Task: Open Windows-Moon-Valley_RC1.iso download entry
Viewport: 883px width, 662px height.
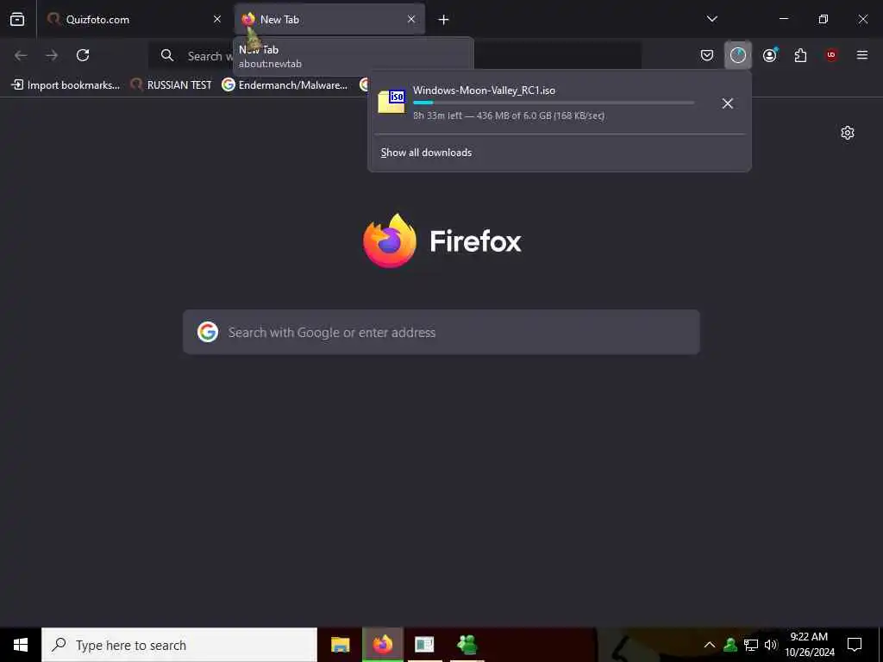Action: click(536, 103)
